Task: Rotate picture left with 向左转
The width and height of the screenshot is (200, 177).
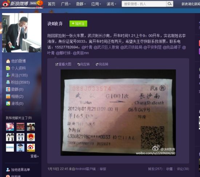Action: click(x=83, y=64)
